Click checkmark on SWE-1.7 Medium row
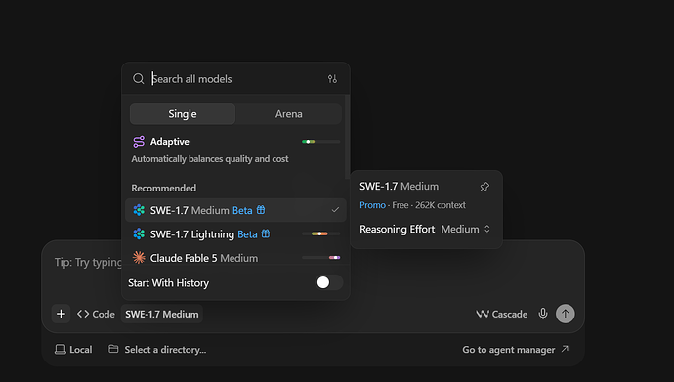The width and height of the screenshot is (674, 382). (x=335, y=210)
